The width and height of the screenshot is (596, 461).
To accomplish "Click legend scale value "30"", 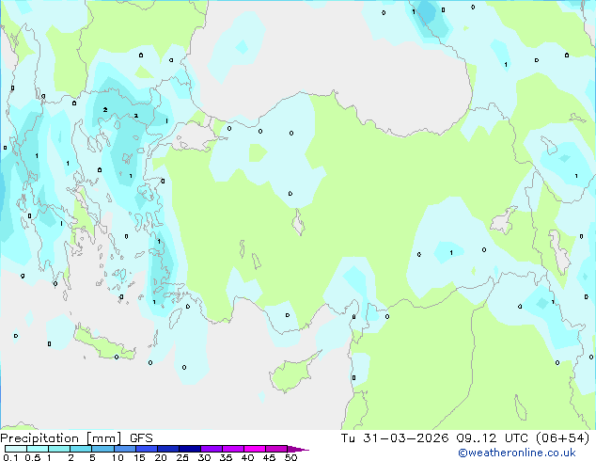I will 204,457.
